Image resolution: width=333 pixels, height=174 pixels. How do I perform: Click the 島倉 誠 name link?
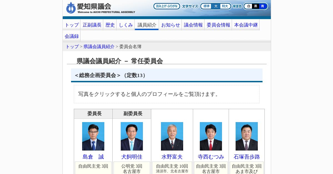tap(93, 157)
